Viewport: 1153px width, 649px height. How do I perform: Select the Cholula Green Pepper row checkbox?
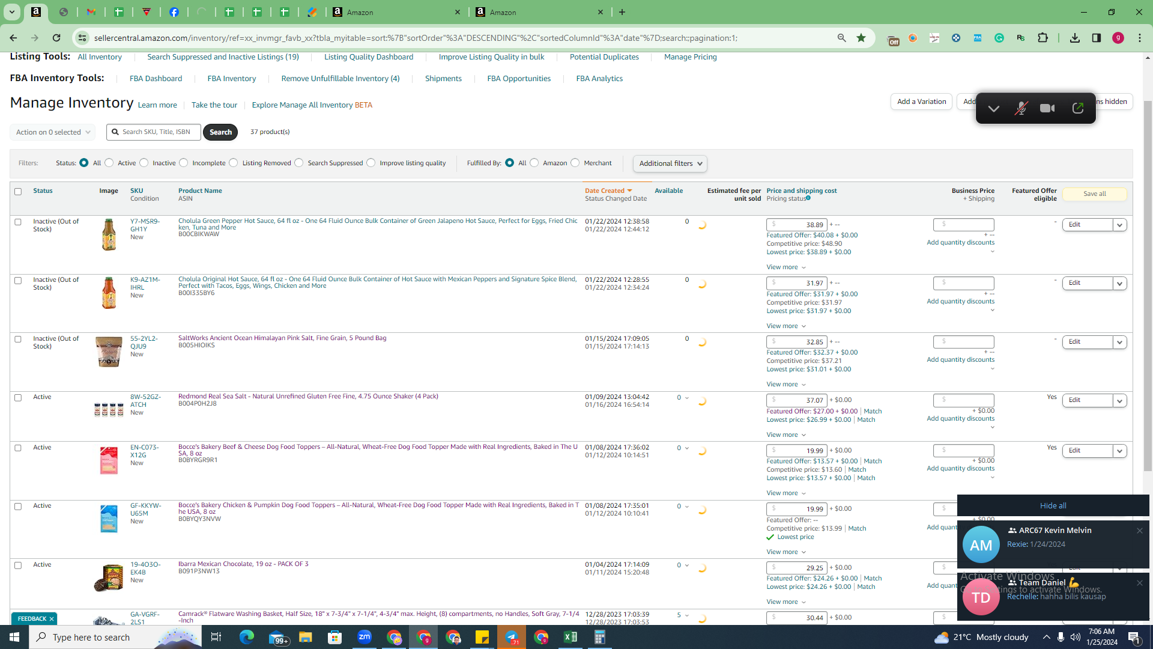[x=18, y=222]
